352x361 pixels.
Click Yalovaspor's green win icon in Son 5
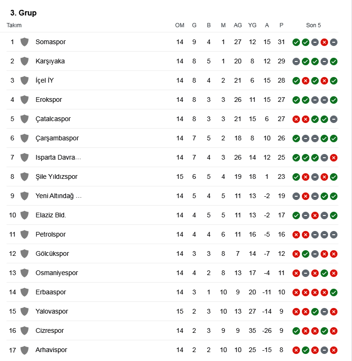(x=315, y=312)
